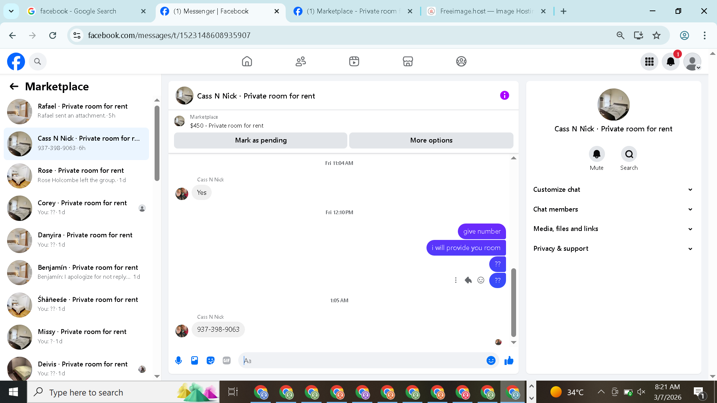The width and height of the screenshot is (717, 403).
Task: Mute the Cass N Nick conversation
Action: [x=597, y=154]
